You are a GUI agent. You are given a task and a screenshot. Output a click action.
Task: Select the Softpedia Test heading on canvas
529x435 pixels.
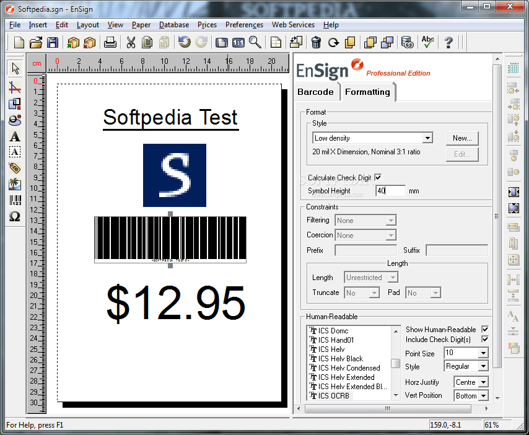pyautogui.click(x=171, y=118)
